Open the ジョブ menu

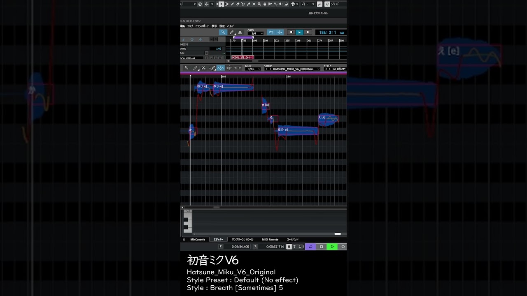190,26
